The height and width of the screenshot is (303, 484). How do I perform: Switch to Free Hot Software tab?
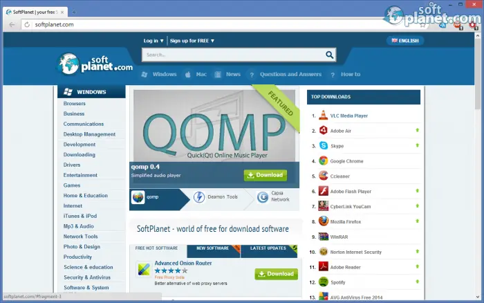(x=156, y=248)
